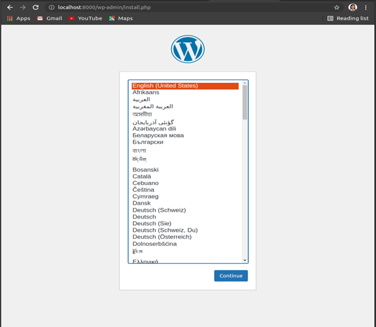This screenshot has width=376, height=327.
Task: Select Deutsch (Schweiz) option
Action: point(185,210)
